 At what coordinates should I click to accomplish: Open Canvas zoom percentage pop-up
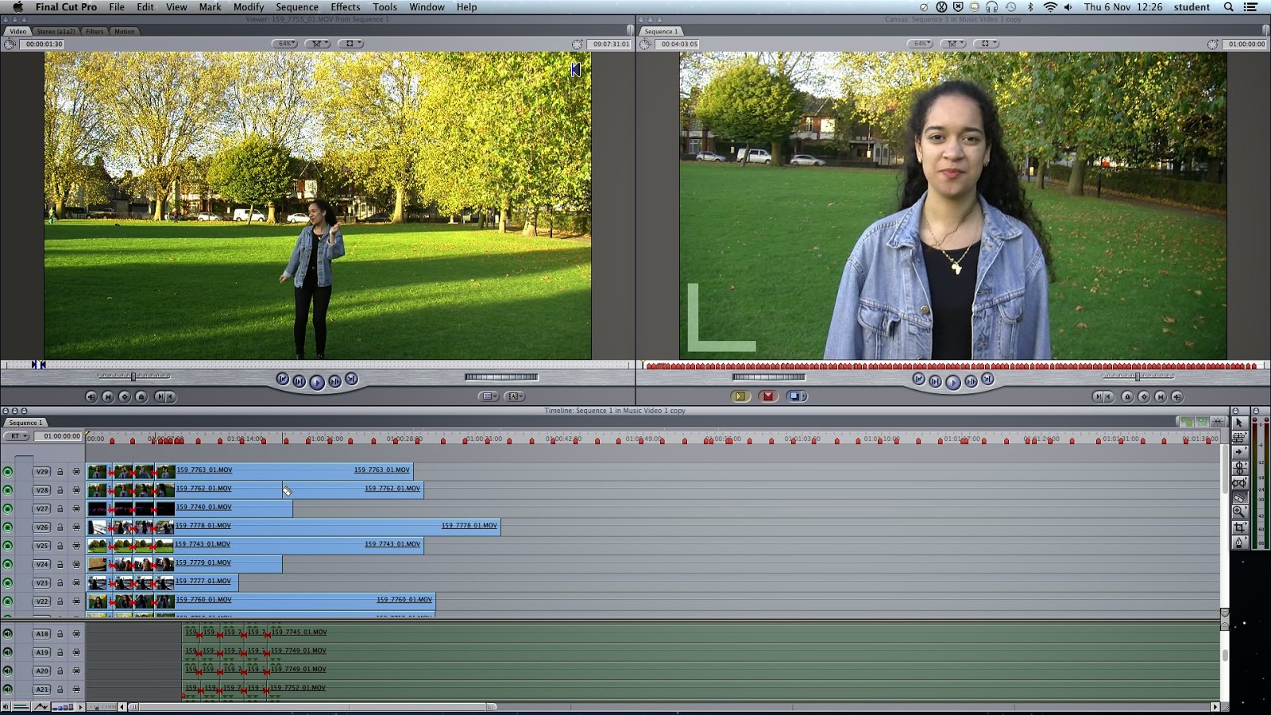(x=920, y=44)
